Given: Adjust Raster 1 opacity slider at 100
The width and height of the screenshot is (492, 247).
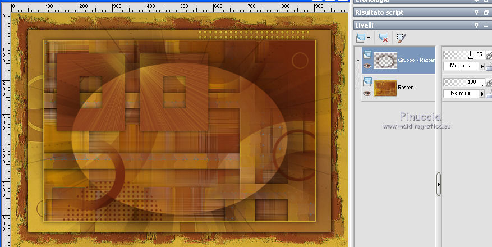Looking at the screenshot, I should pyautogui.click(x=464, y=82).
